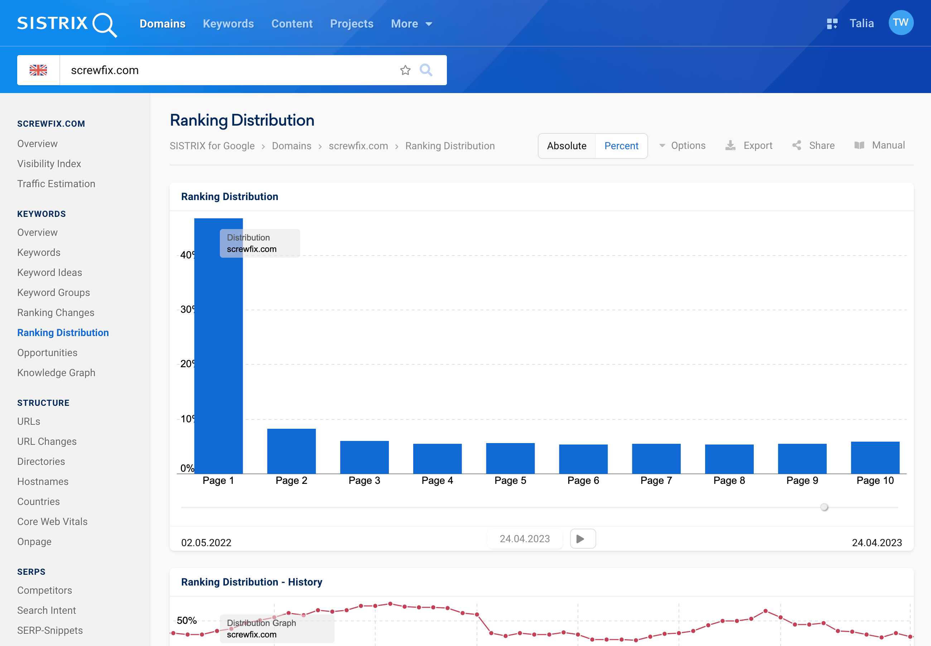Click the search magnifier icon
931x646 pixels.
click(426, 70)
